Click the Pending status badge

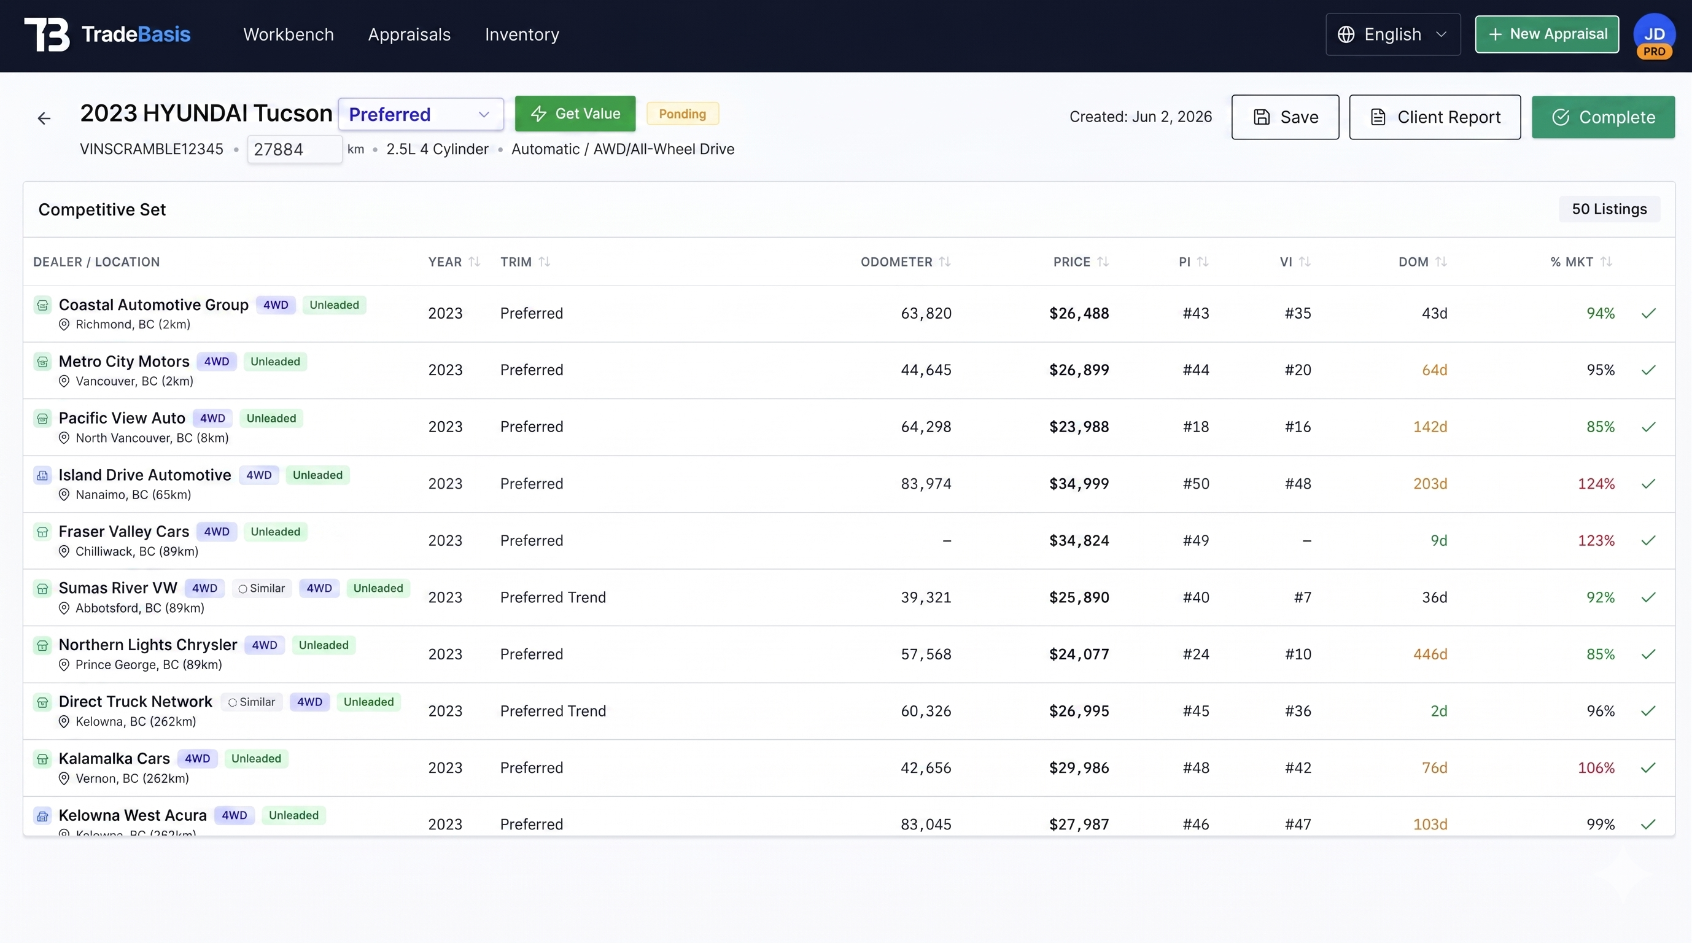(x=683, y=114)
